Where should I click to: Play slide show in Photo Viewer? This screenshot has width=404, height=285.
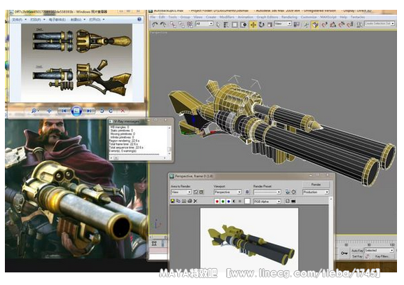point(76,111)
